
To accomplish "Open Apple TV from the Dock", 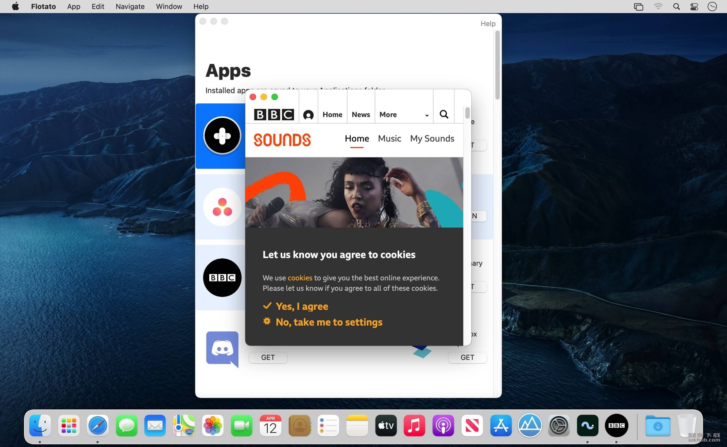I will click(x=386, y=426).
